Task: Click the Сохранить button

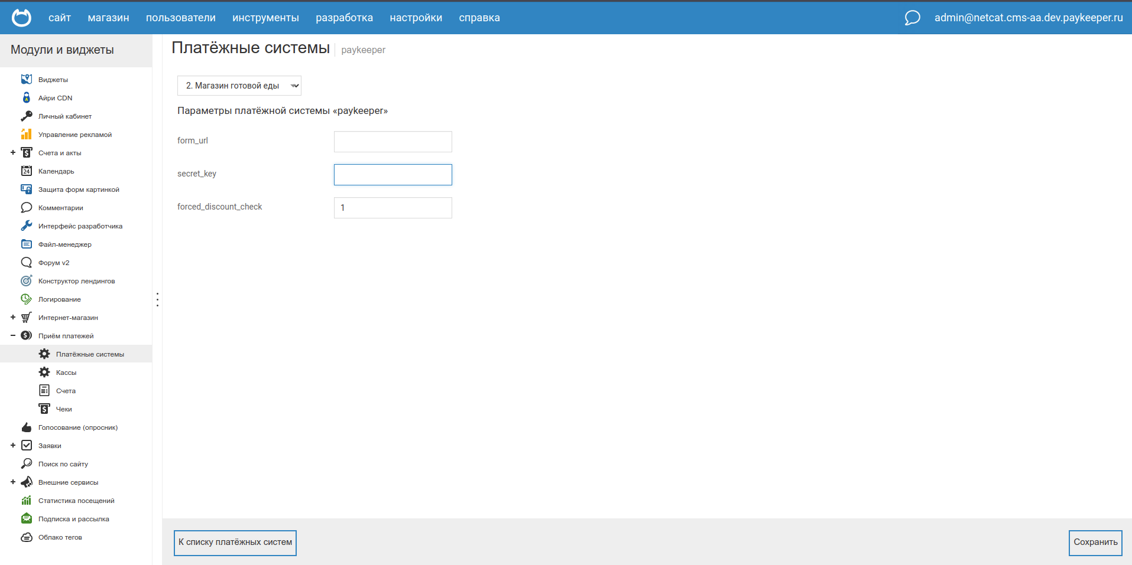Action: pyautogui.click(x=1095, y=543)
